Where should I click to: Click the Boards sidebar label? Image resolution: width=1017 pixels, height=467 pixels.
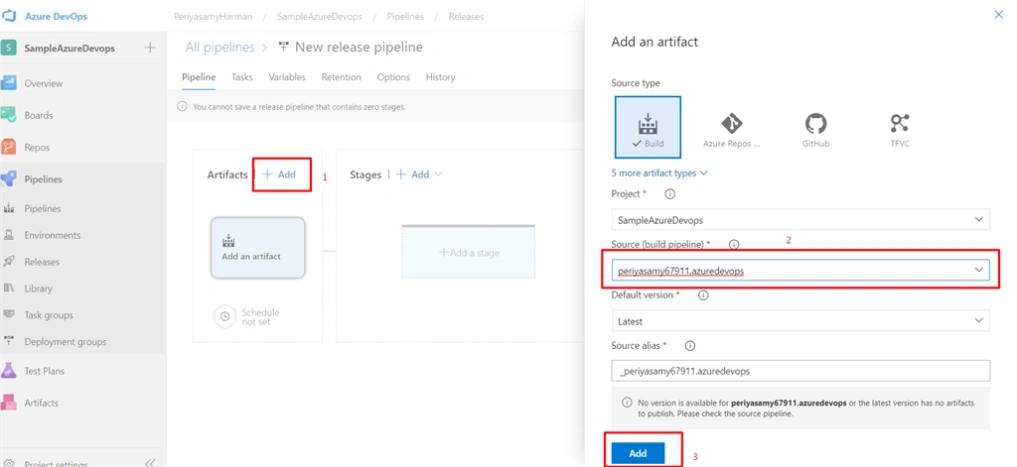click(x=39, y=115)
